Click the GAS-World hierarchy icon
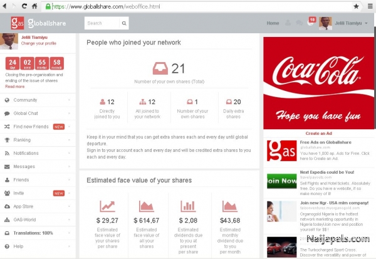This screenshot has width=376, height=259. click(7, 219)
